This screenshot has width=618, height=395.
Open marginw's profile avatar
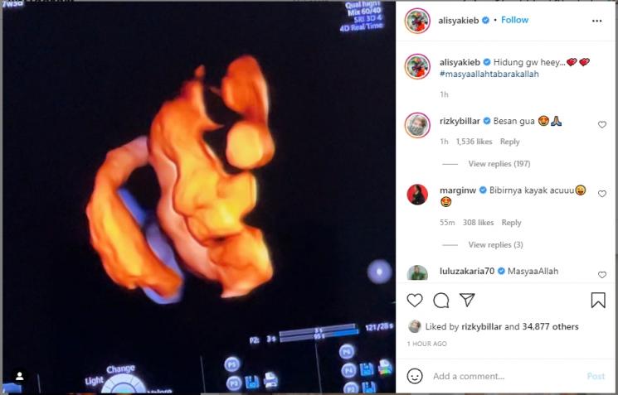tap(417, 195)
